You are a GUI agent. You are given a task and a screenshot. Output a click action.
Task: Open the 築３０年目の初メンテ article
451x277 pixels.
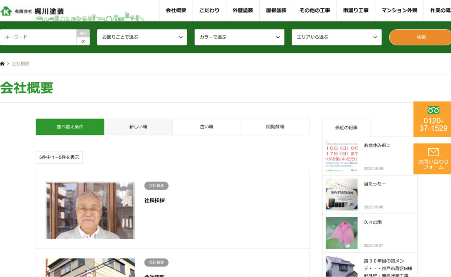[x=388, y=268]
